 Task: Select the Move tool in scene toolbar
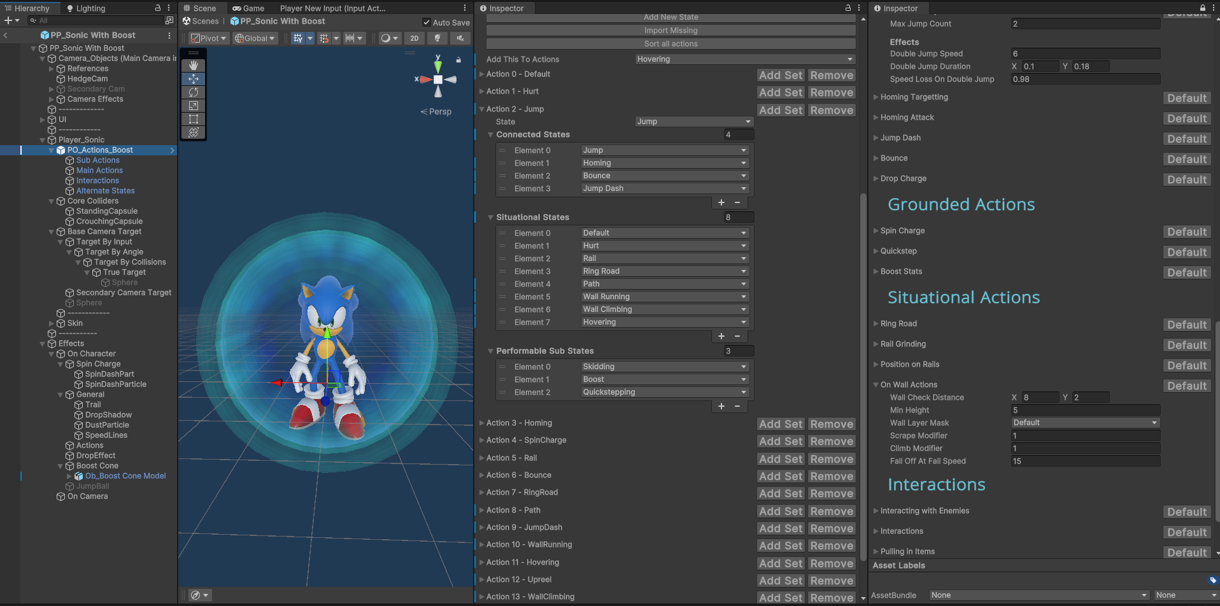click(194, 79)
